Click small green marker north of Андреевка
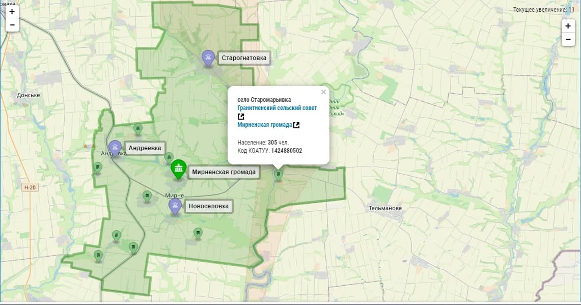The image size is (581, 305). pos(137,129)
